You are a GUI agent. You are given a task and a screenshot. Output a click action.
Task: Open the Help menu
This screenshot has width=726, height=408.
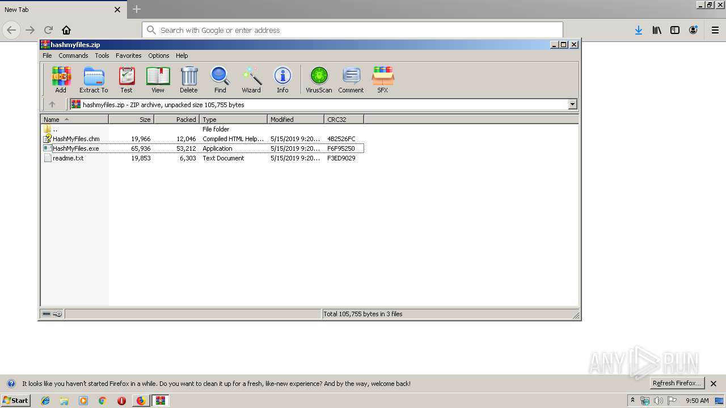pyautogui.click(x=182, y=56)
